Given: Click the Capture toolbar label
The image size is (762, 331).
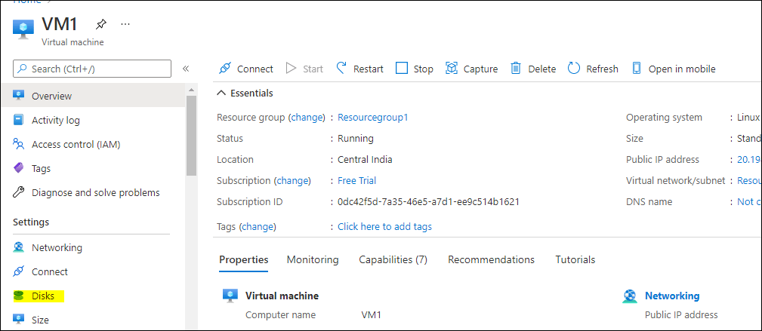Looking at the screenshot, I should coord(480,69).
